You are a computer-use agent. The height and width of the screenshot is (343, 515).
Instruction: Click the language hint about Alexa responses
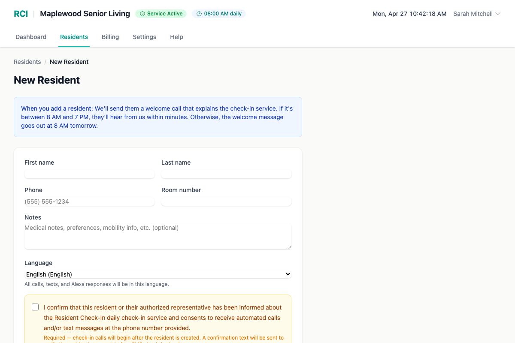tap(97, 284)
